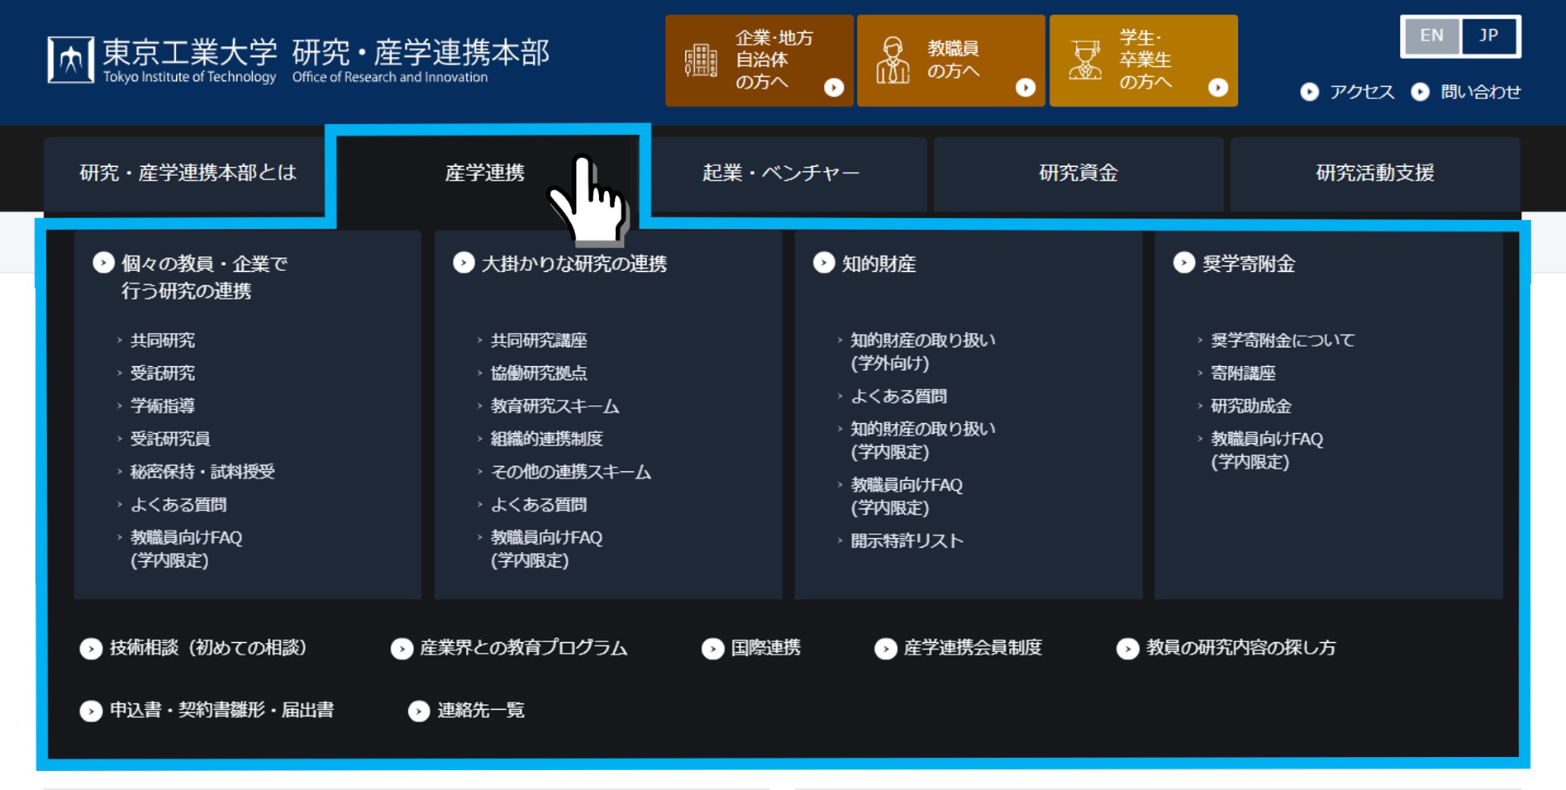Viewport: 1566px width, 790px height.
Task: Click the arrow icon beside アクセス
Action: click(1310, 92)
